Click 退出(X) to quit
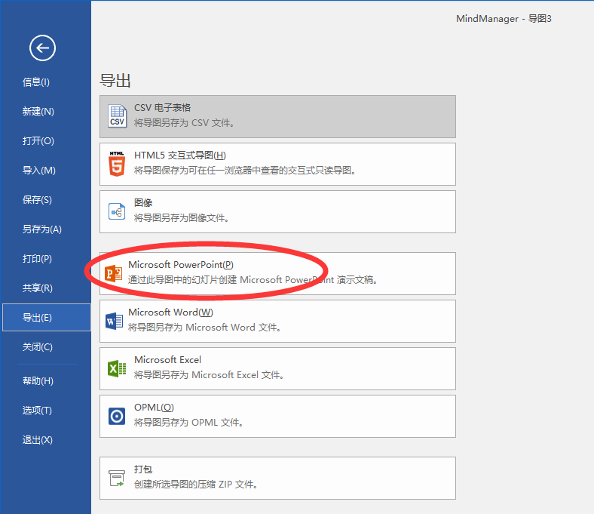594x514 pixels. tap(38, 439)
